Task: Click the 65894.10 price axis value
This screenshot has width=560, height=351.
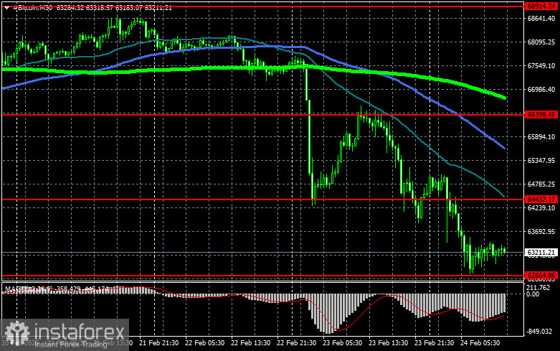Action: (541, 137)
